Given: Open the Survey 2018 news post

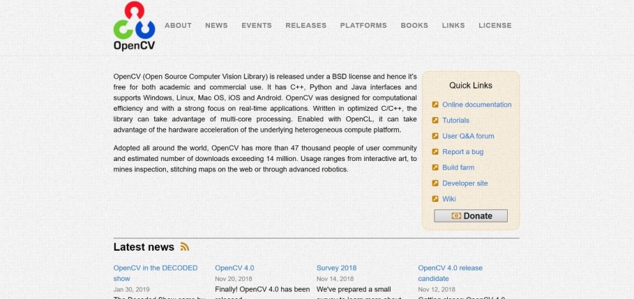Looking at the screenshot, I should coord(336,268).
